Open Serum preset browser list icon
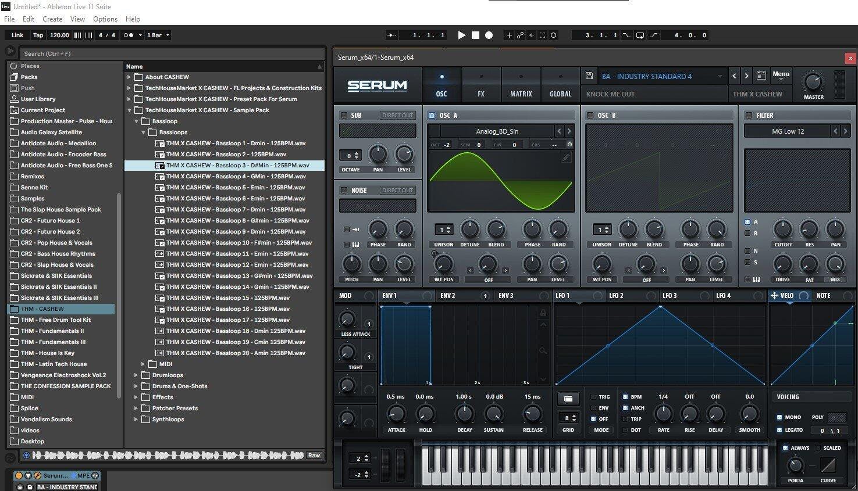Image resolution: width=858 pixels, height=491 pixels. (761, 76)
